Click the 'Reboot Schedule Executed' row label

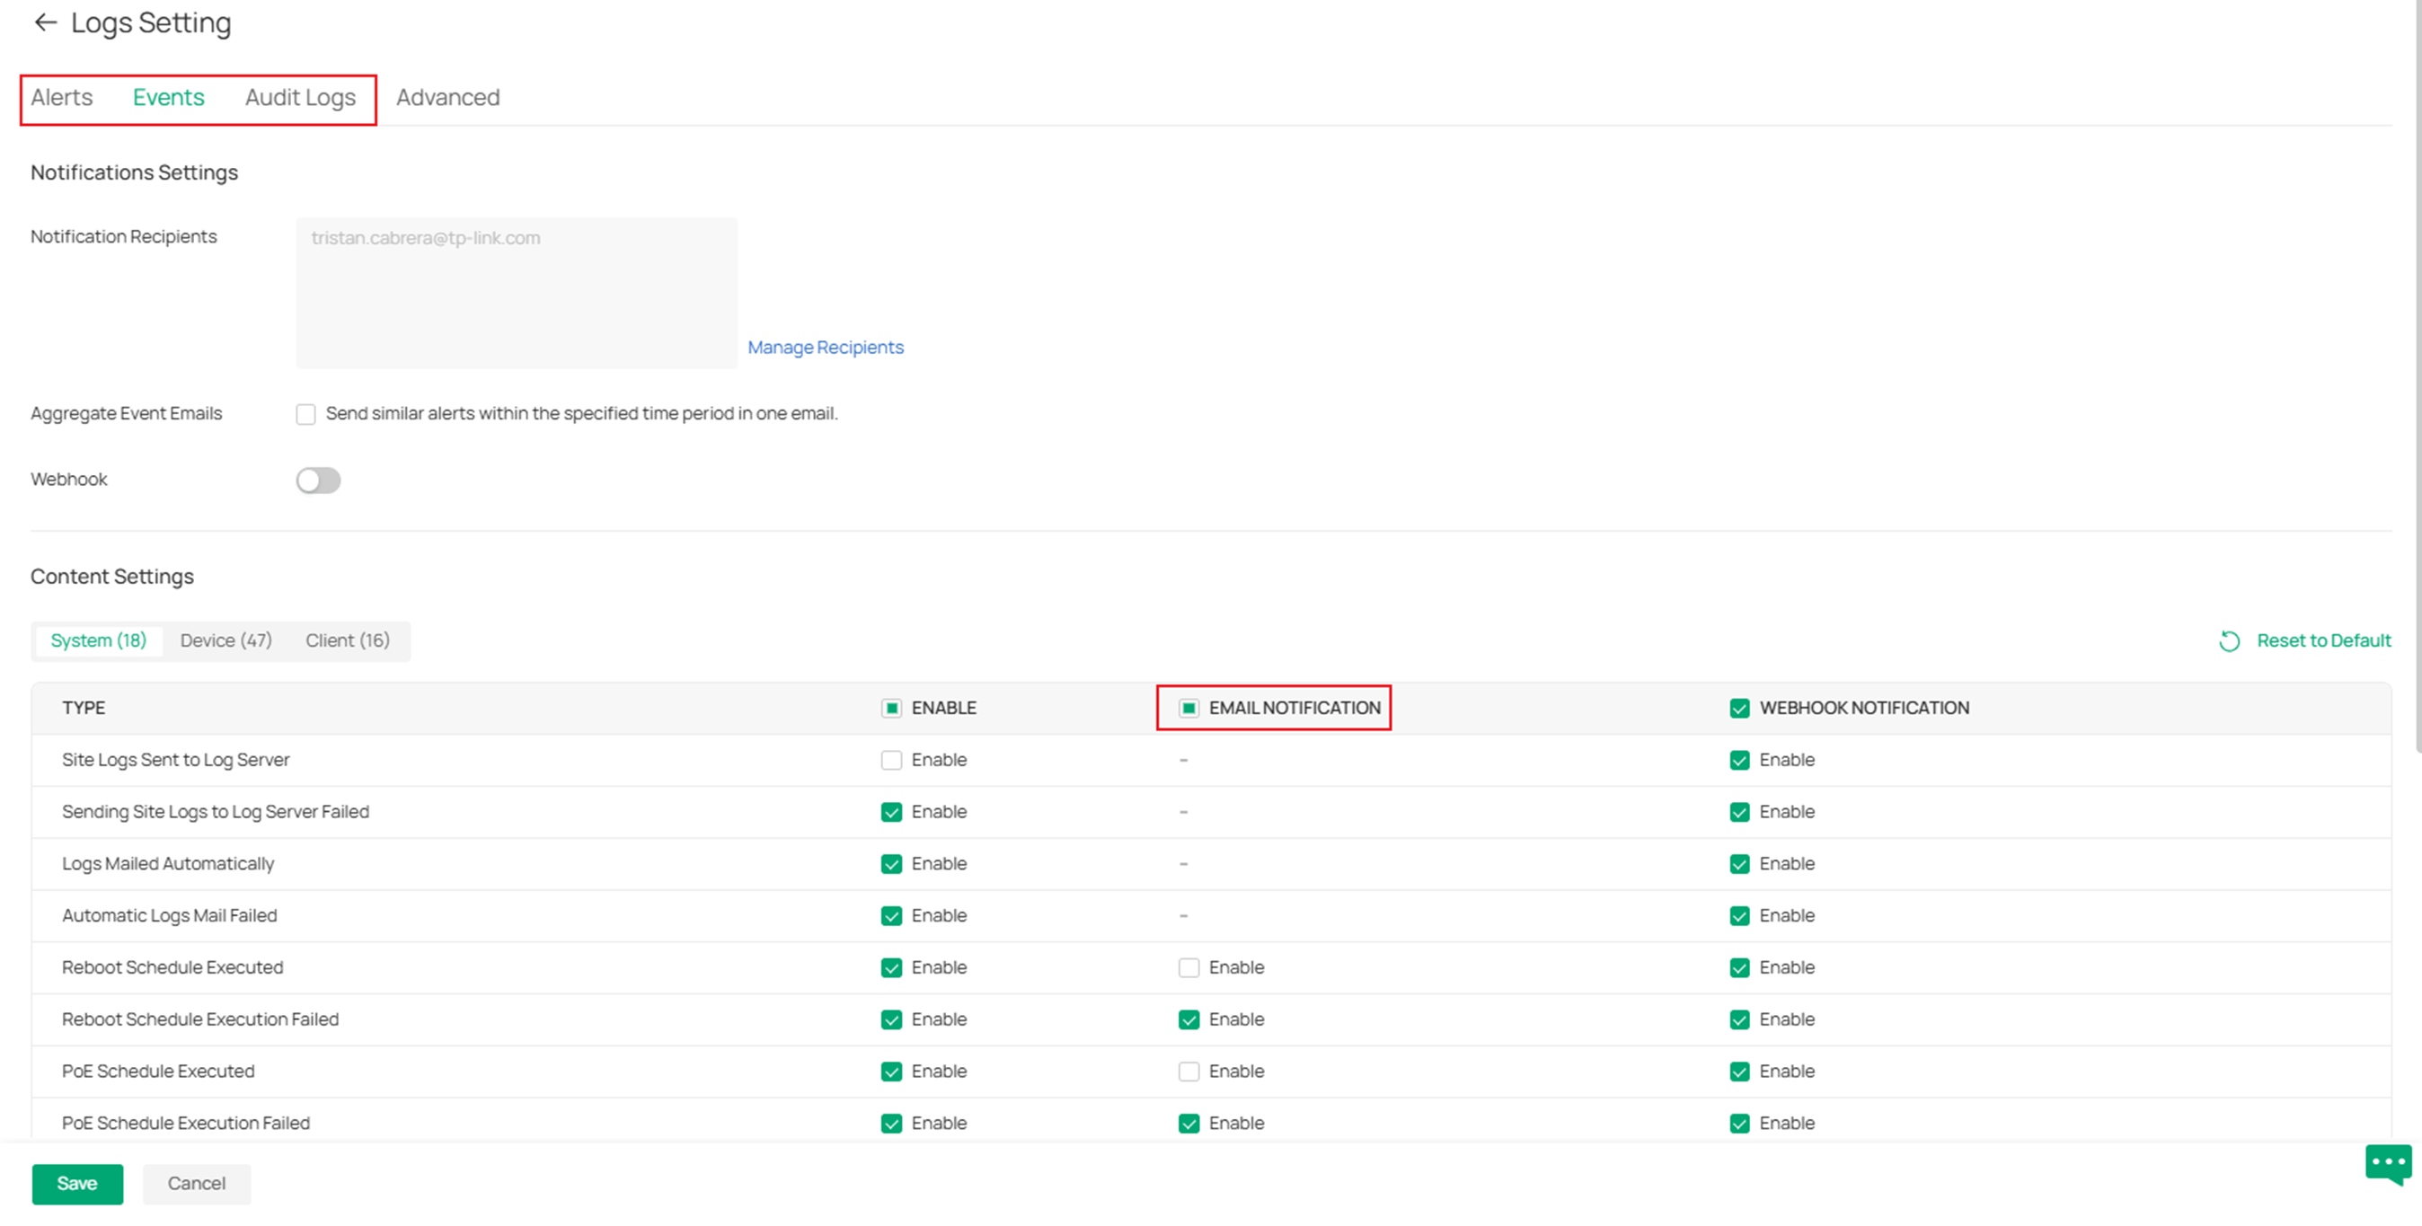(x=172, y=967)
